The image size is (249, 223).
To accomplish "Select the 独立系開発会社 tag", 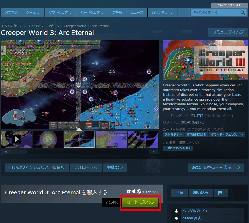I will [196, 135].
